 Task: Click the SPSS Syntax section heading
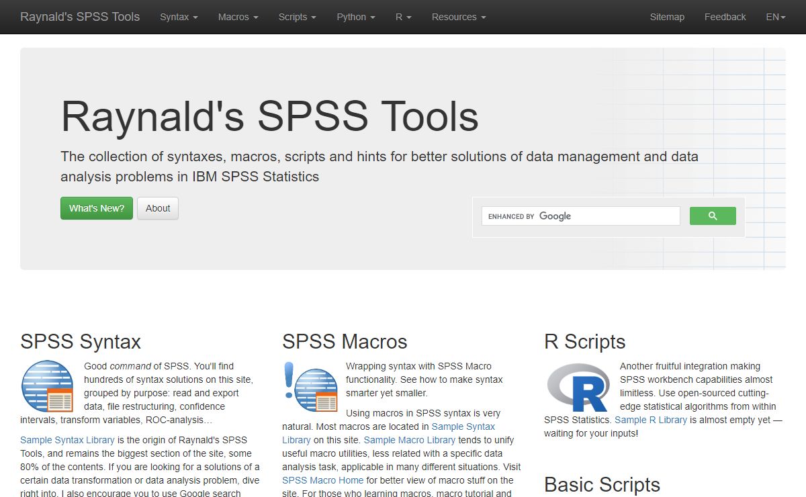click(81, 341)
